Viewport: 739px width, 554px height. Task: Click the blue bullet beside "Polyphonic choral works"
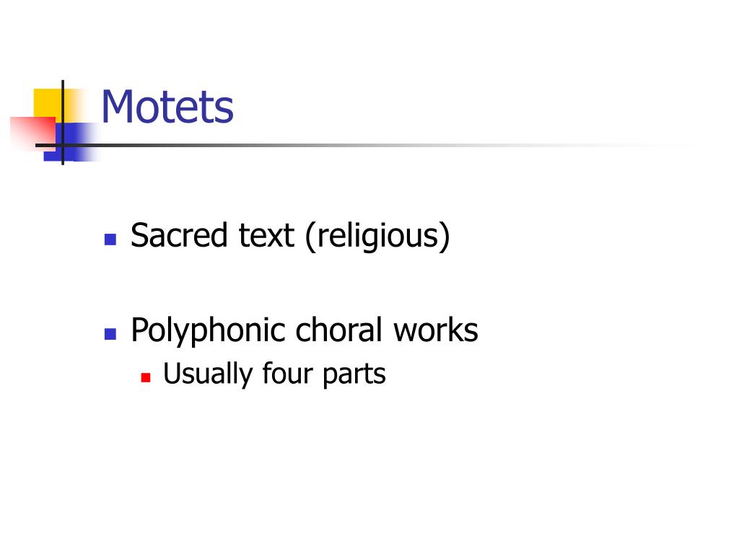110,334
